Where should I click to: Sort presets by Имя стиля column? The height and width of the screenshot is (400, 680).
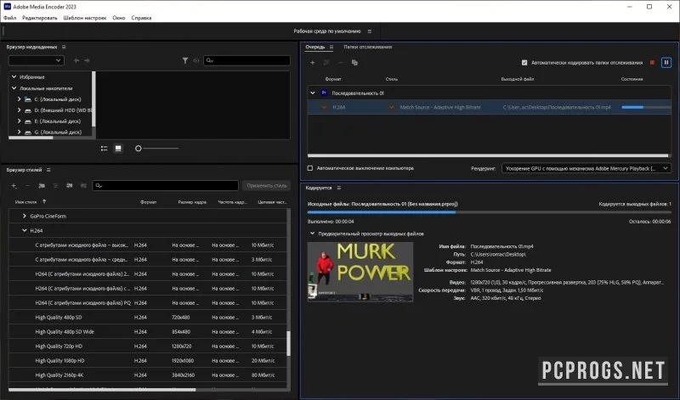click(x=26, y=202)
